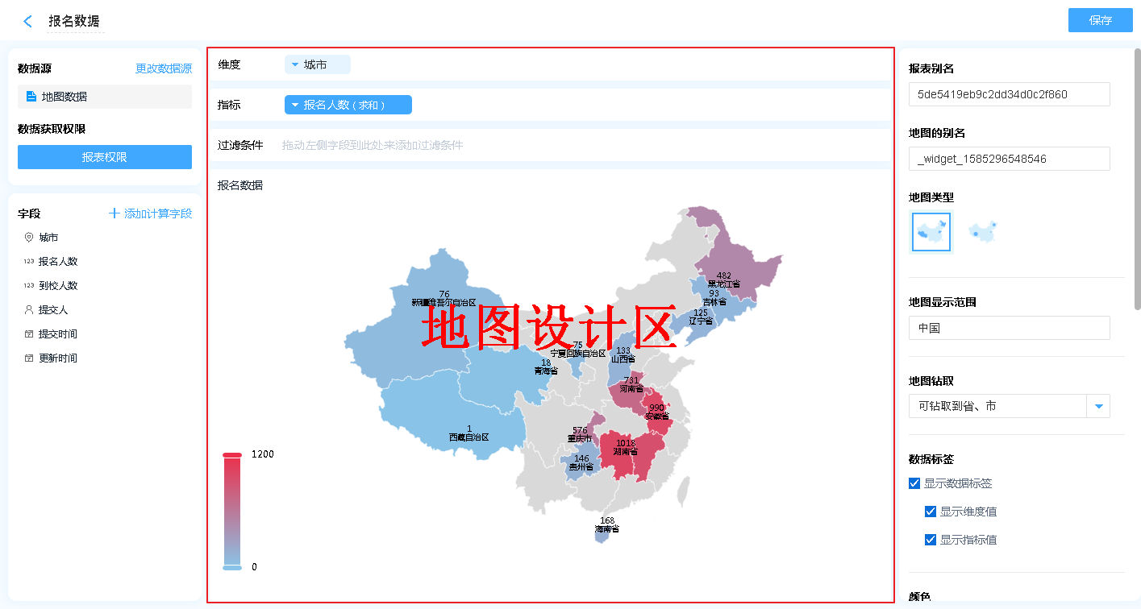The image size is (1141, 609).
Task: Select the filled region map type
Action: coord(931,233)
